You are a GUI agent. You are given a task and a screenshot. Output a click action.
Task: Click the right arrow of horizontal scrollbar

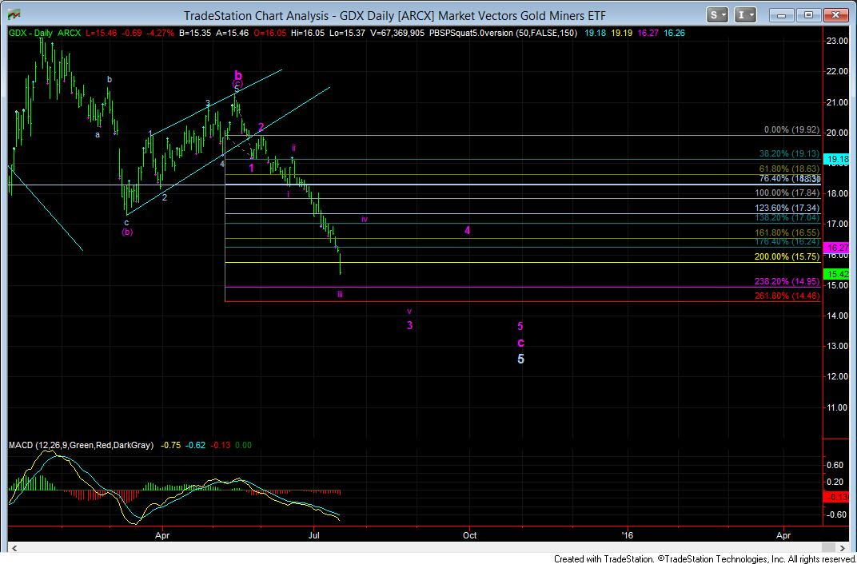click(x=842, y=546)
